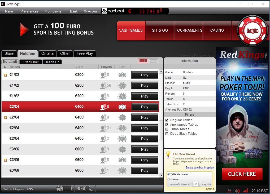The image size is (270, 194).
Task: Select the No Limit sub-tab
Action: (x=10, y=61)
